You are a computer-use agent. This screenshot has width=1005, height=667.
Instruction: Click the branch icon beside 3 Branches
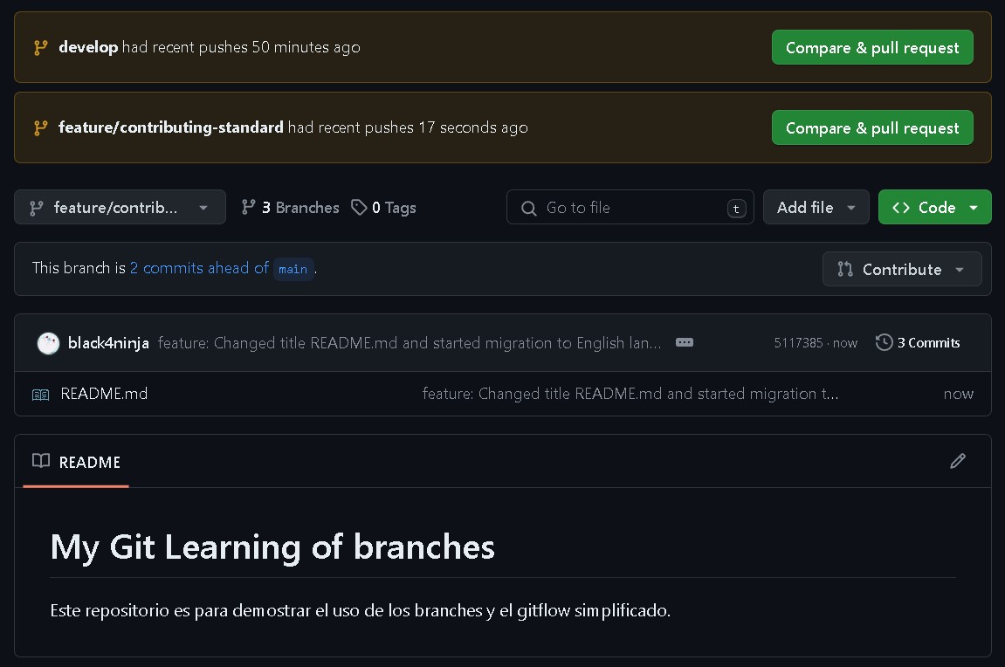pos(249,208)
